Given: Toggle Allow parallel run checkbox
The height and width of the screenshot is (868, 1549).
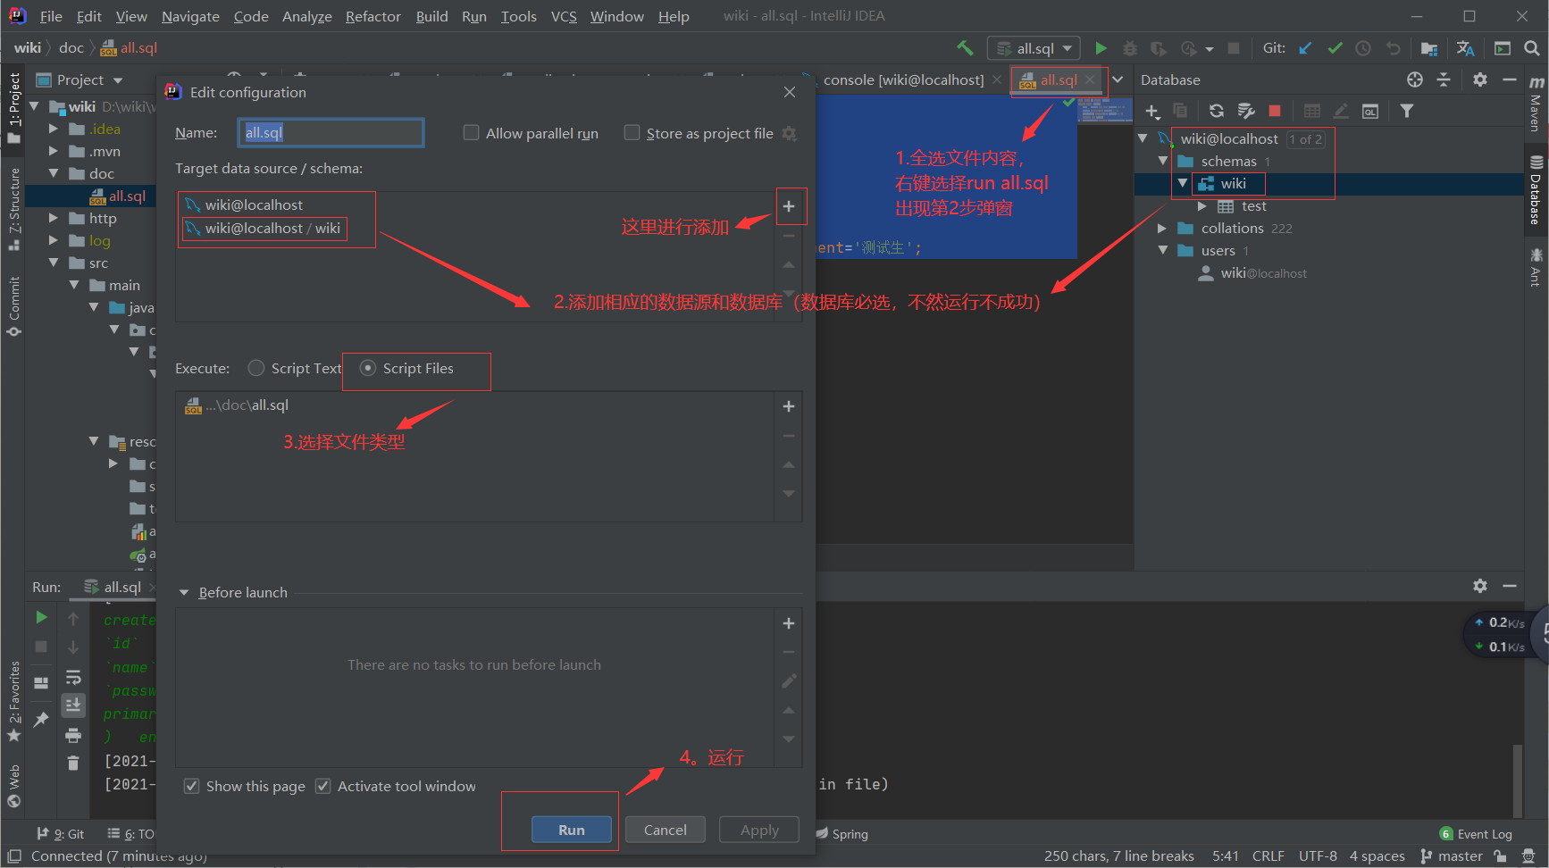Looking at the screenshot, I should click(x=471, y=133).
